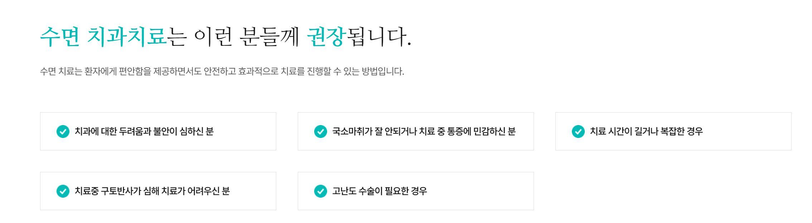The width and height of the screenshot is (812, 223).
Task: Click the teal word 권장 in the heading
Action: pyautogui.click(x=326, y=36)
